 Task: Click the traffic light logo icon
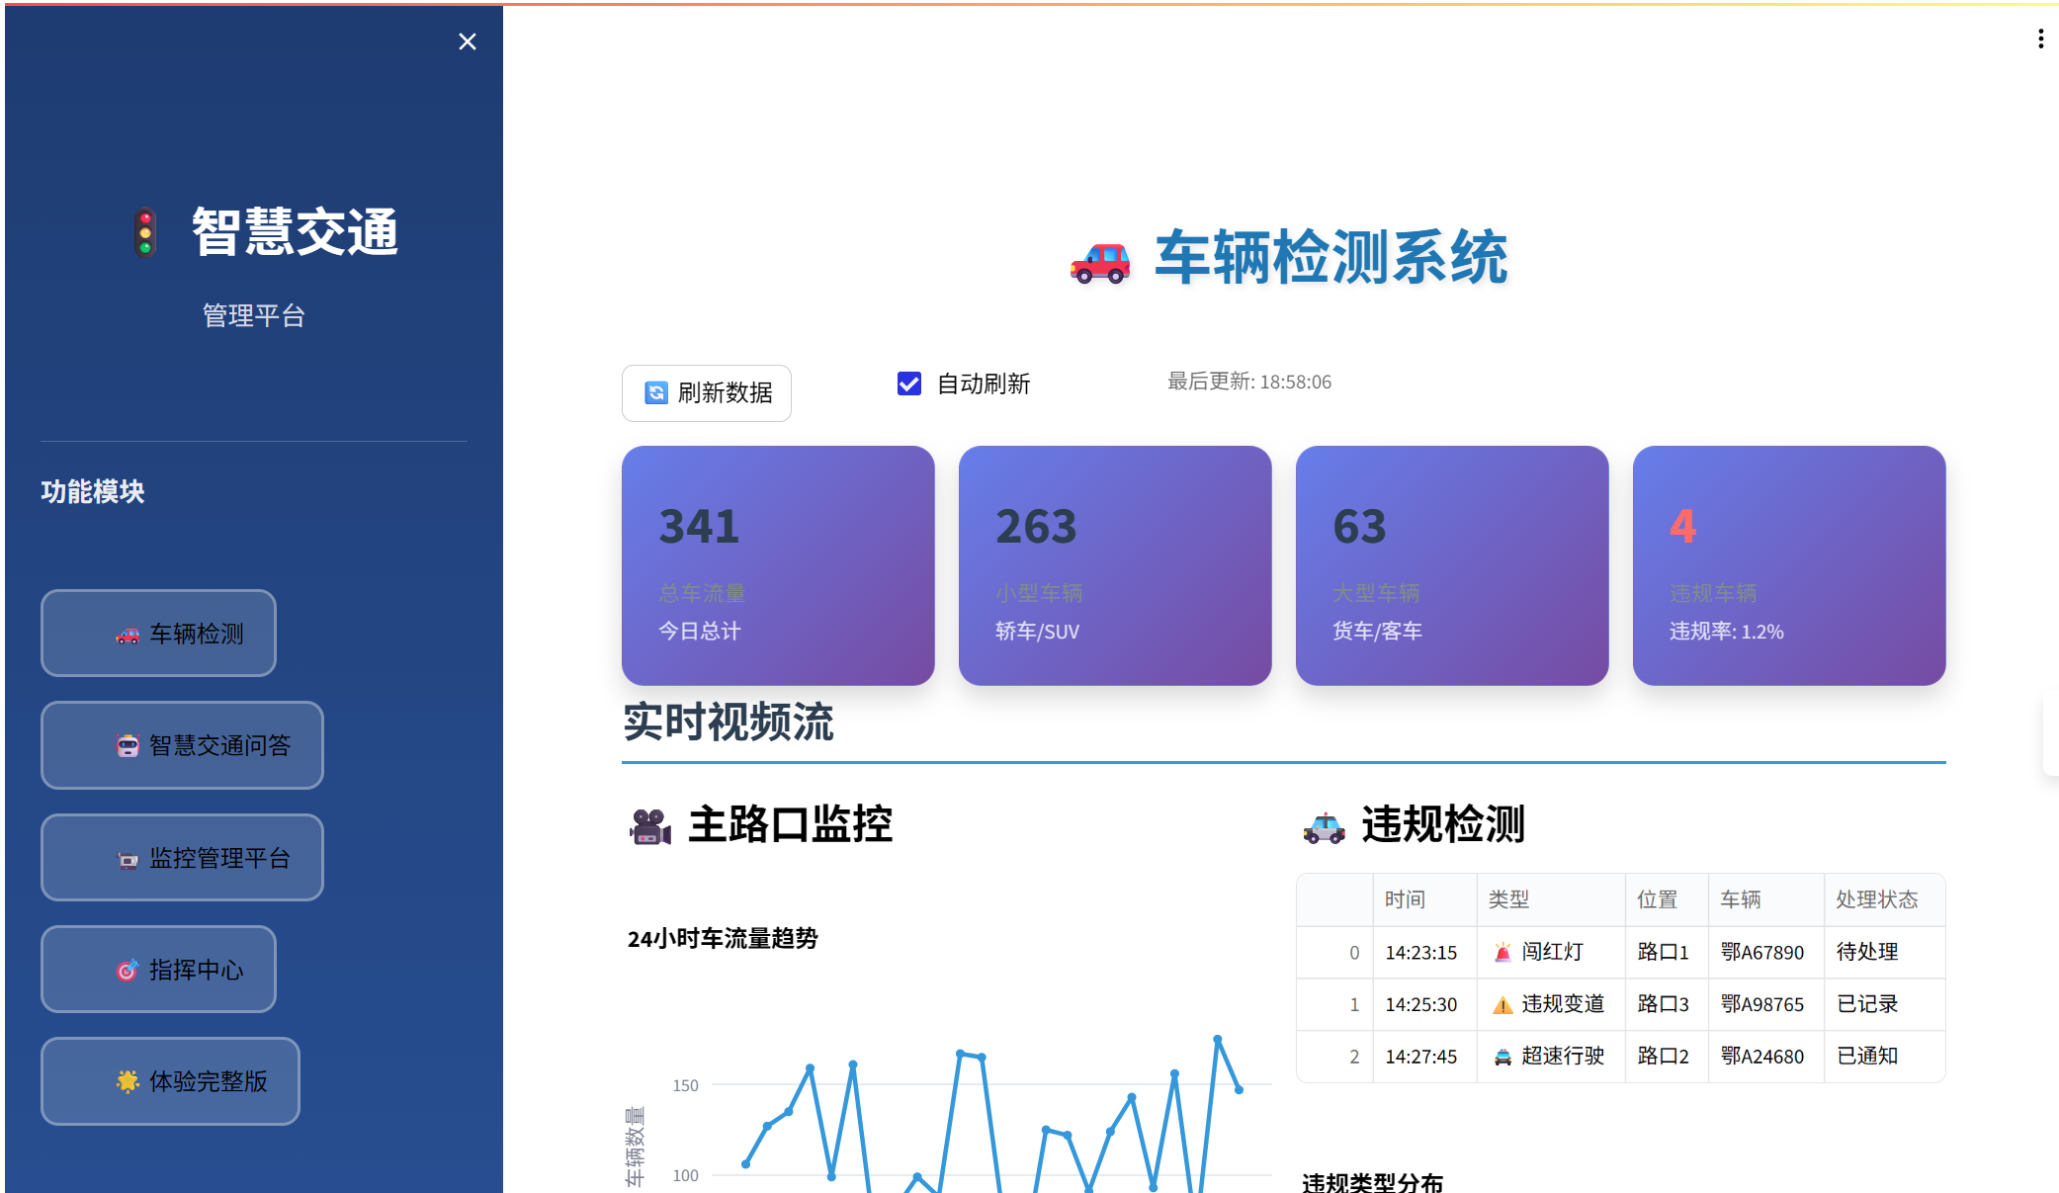pyautogui.click(x=145, y=232)
